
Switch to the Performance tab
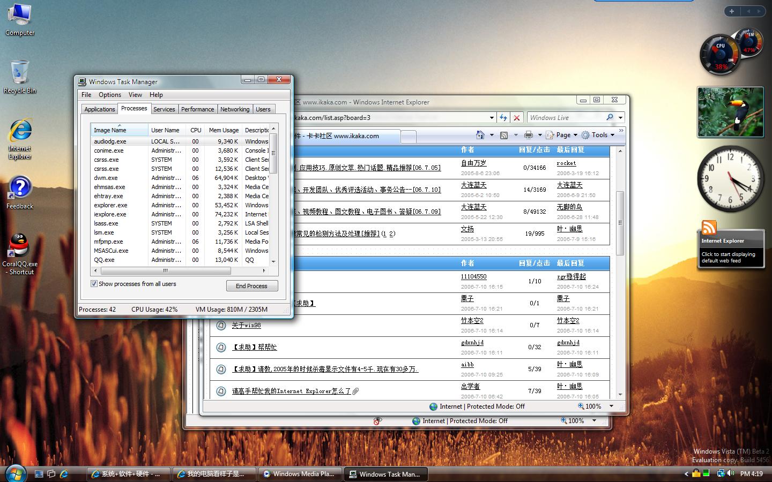pos(197,109)
